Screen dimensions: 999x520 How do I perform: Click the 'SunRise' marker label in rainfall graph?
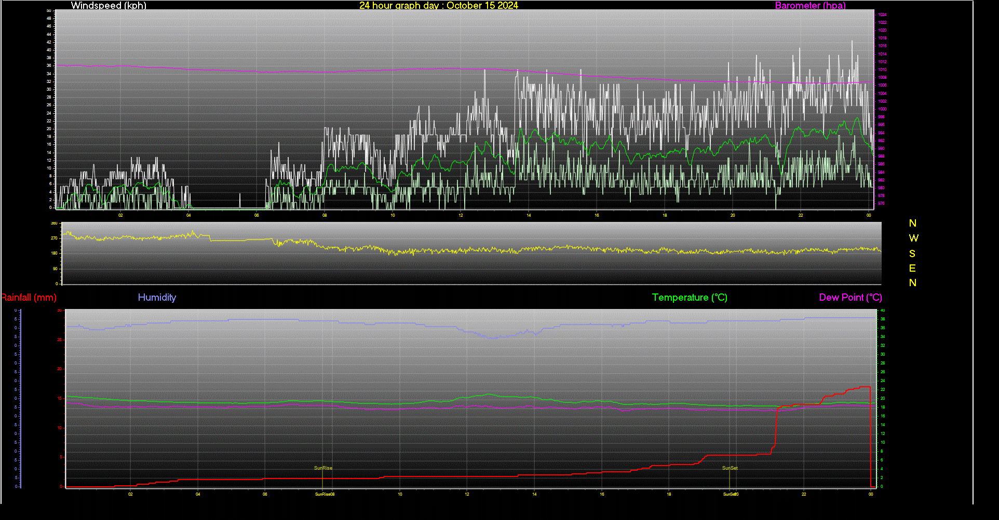click(x=323, y=468)
